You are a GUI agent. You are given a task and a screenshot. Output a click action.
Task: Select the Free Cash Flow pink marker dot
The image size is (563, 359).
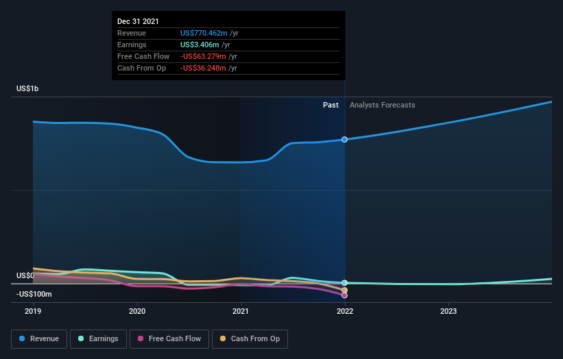(x=344, y=295)
